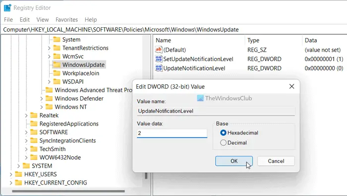Open the File menu
Image resolution: width=347 pixels, height=196 pixels.
click(8, 20)
